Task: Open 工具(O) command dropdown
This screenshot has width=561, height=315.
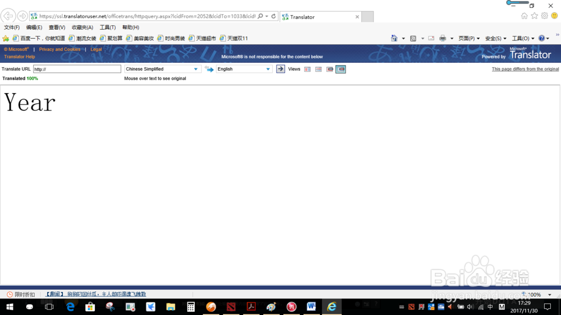Action: (523, 38)
